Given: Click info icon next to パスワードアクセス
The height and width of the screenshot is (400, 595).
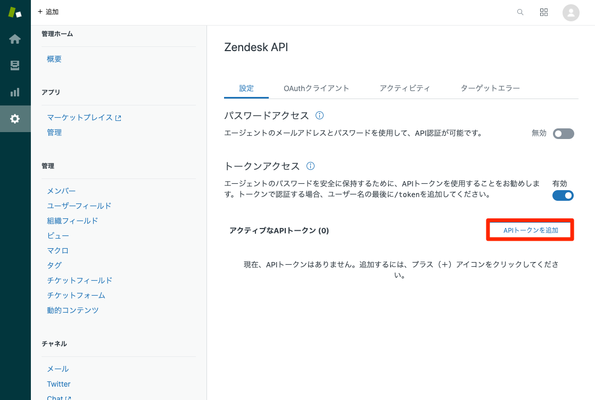Looking at the screenshot, I should (319, 115).
